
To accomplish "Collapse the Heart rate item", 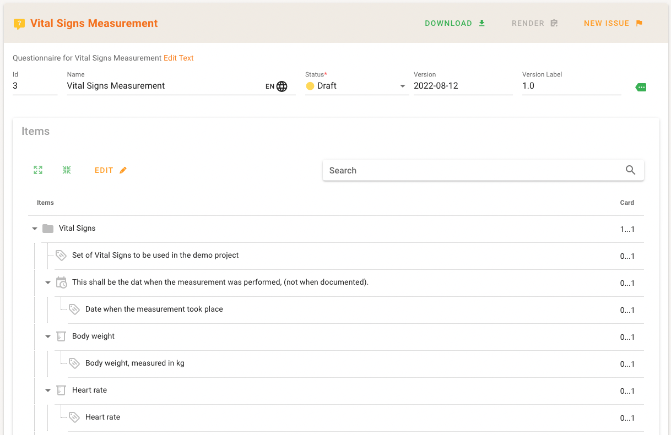I will pyautogui.click(x=48, y=390).
